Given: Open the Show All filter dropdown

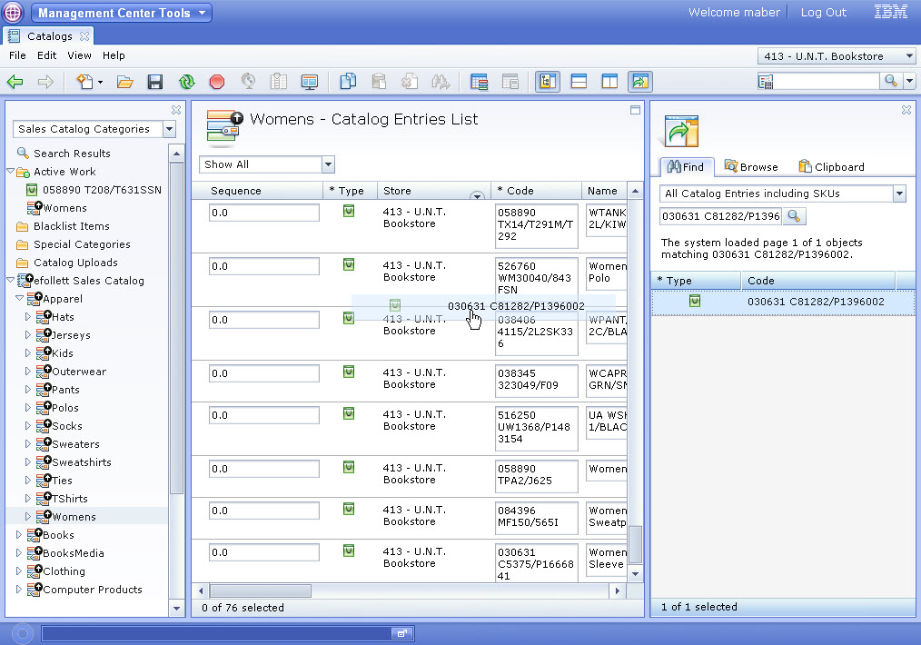Looking at the screenshot, I should [x=328, y=164].
